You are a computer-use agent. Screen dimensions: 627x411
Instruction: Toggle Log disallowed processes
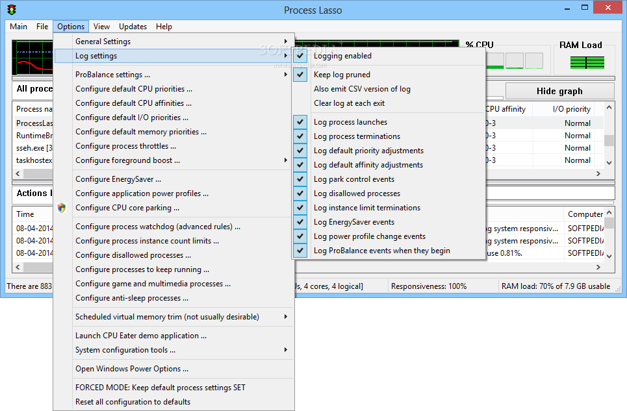[x=300, y=193]
